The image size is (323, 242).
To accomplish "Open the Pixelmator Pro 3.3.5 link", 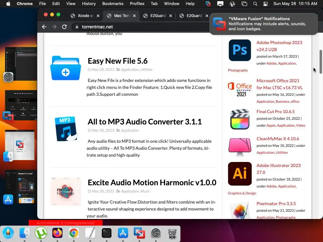I will (x=276, y=204).
